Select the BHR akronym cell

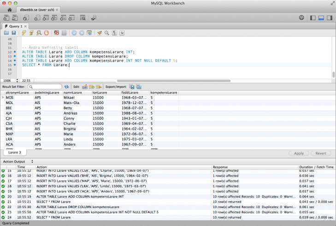(x=9, y=129)
